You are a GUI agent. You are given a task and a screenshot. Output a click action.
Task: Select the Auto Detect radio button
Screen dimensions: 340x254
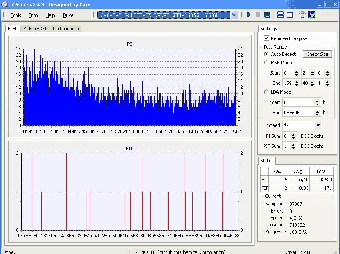pyautogui.click(x=266, y=54)
